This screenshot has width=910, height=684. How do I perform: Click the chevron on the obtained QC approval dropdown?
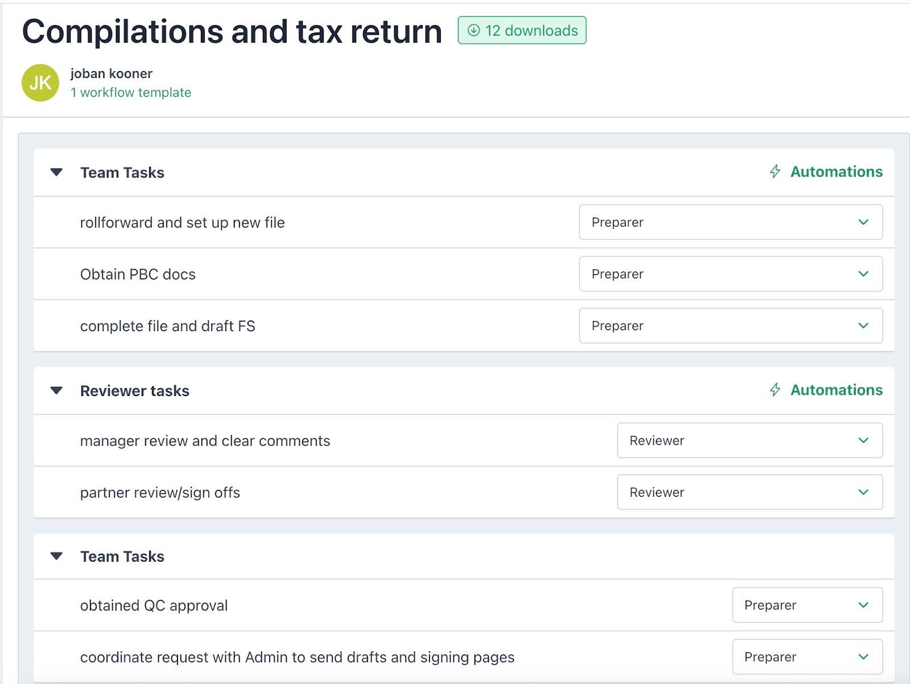click(863, 605)
